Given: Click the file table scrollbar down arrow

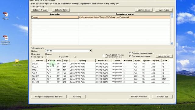Looking at the screenshot, I should 172,43.
